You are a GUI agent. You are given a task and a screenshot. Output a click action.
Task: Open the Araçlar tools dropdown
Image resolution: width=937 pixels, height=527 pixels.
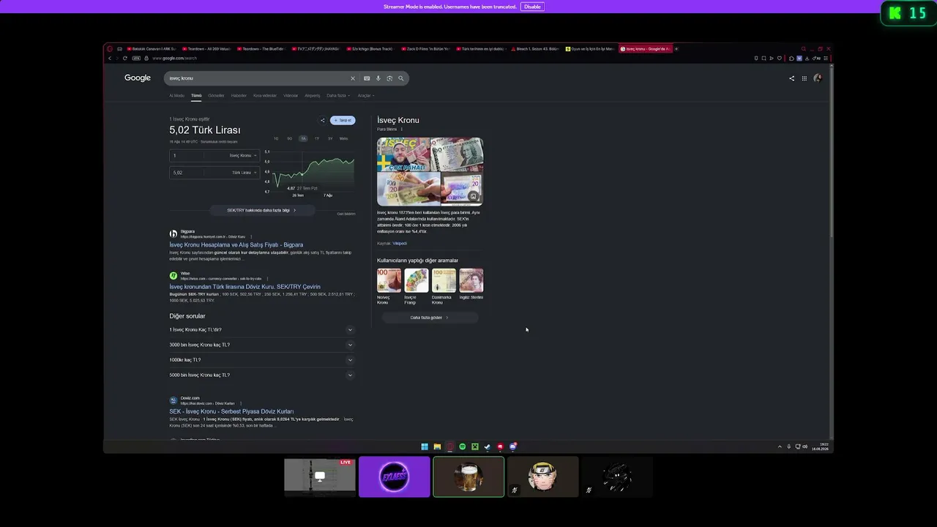pyautogui.click(x=365, y=95)
